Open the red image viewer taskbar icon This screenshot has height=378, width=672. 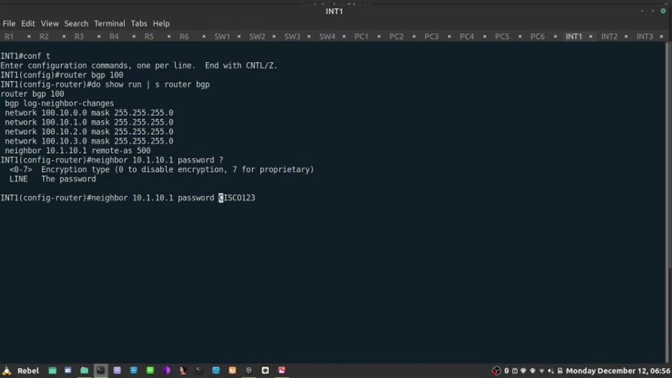(x=282, y=371)
